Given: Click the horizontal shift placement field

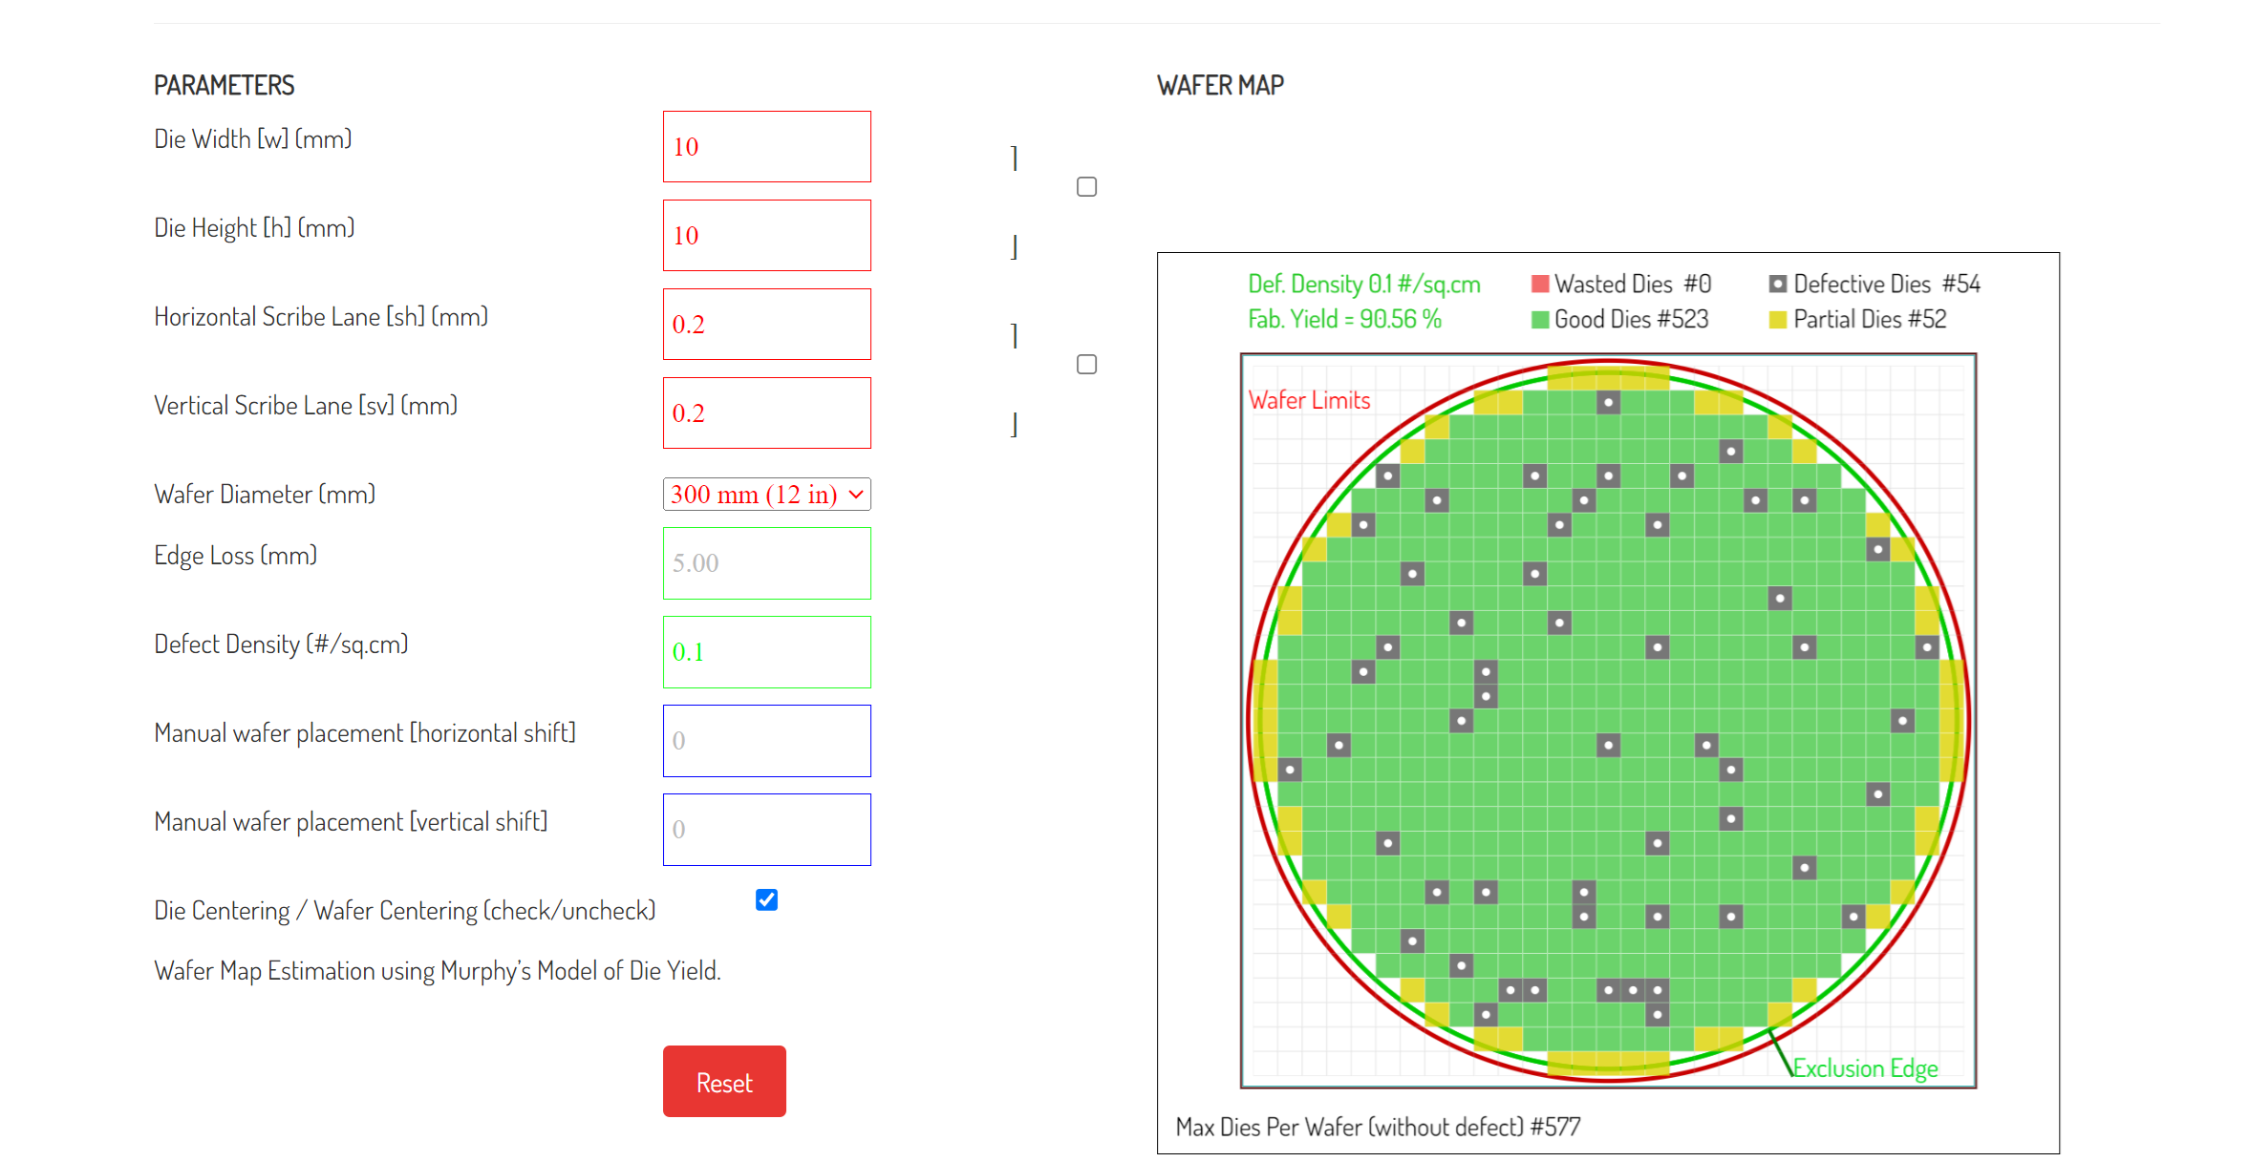Looking at the screenshot, I should 766,740.
